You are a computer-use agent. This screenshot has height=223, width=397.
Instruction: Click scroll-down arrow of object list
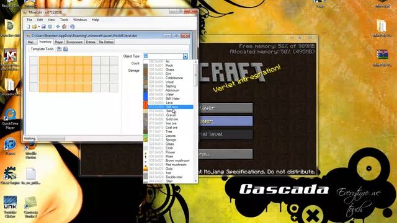[x=195, y=181]
